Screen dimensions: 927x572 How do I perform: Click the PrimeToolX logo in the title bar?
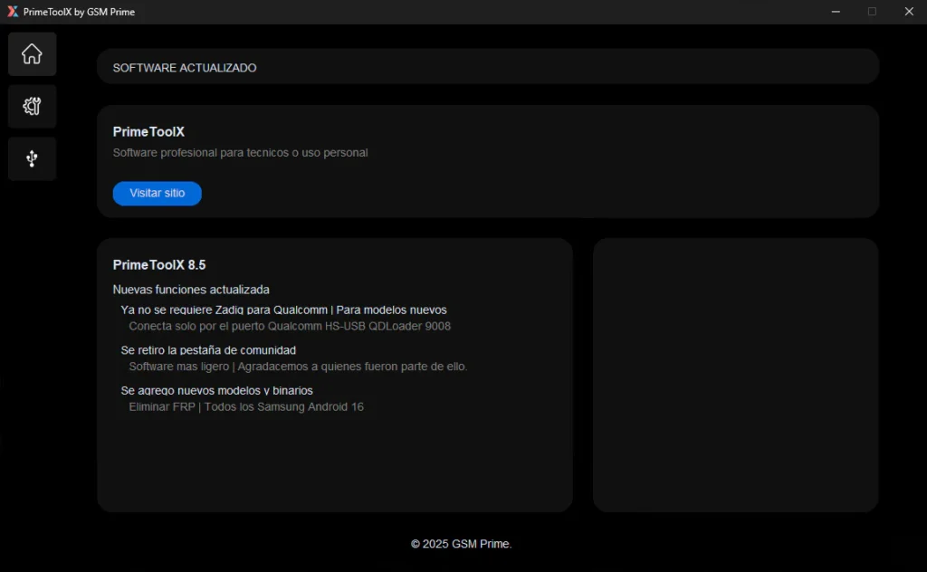13,12
